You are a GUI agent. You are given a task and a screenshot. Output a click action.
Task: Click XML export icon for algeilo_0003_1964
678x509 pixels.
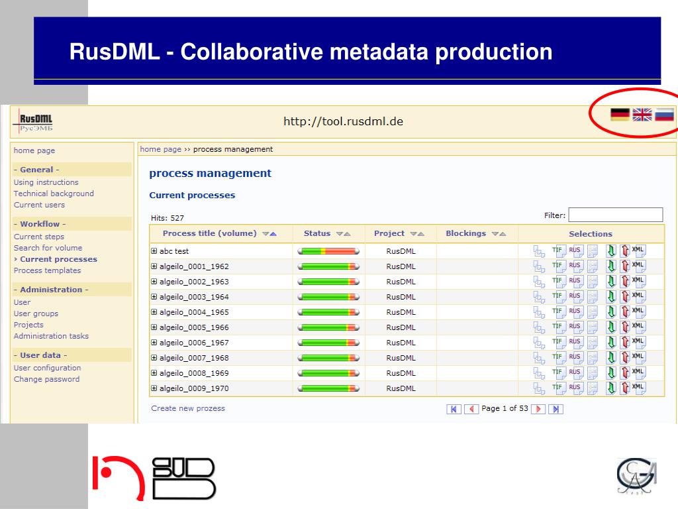(x=639, y=297)
